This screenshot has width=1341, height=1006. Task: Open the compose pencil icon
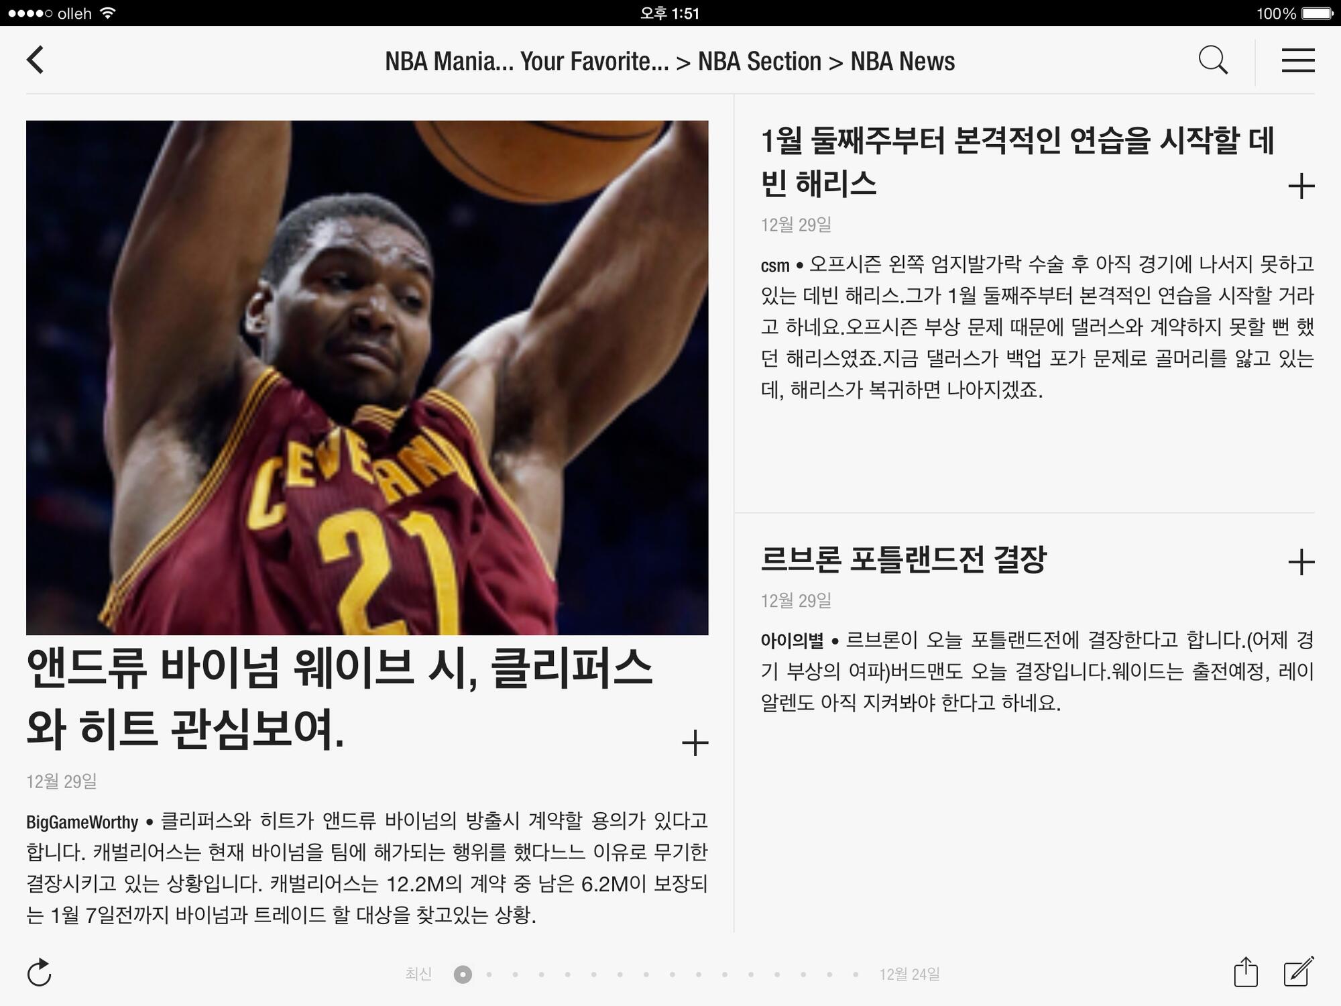[1298, 972]
